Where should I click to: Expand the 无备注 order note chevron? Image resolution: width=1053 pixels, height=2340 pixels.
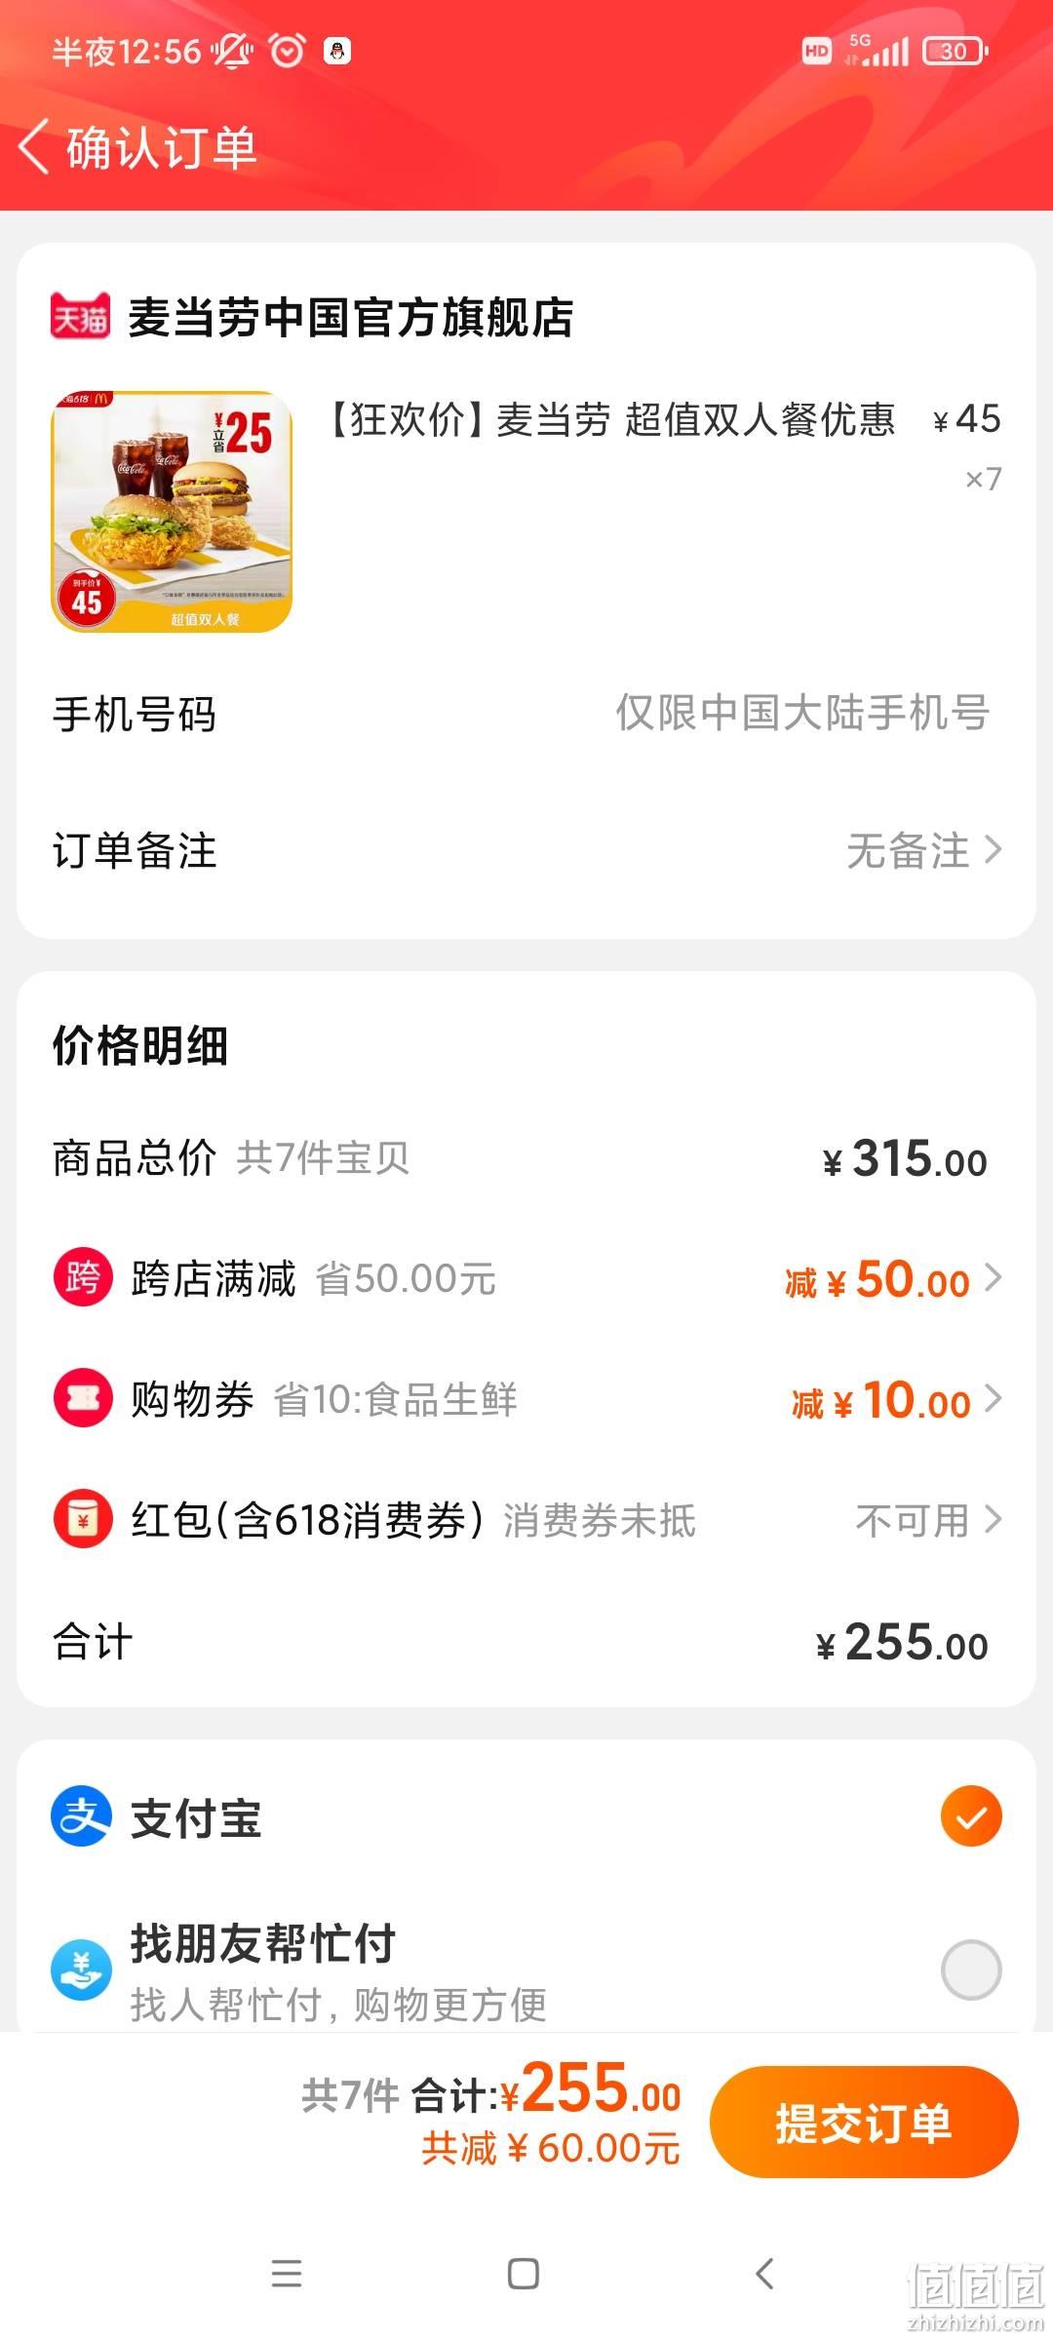coord(993,850)
